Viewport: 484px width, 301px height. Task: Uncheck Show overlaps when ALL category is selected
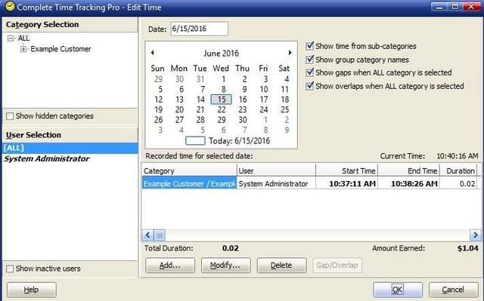pos(309,86)
